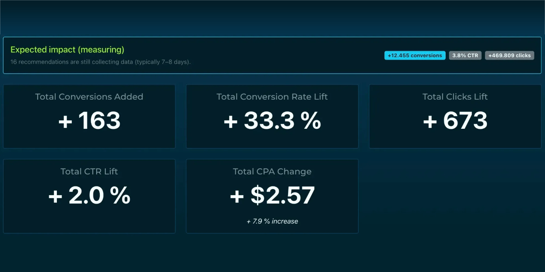This screenshot has height=272, width=545.
Task: Select the Total CTR Lift title
Action: coord(89,172)
